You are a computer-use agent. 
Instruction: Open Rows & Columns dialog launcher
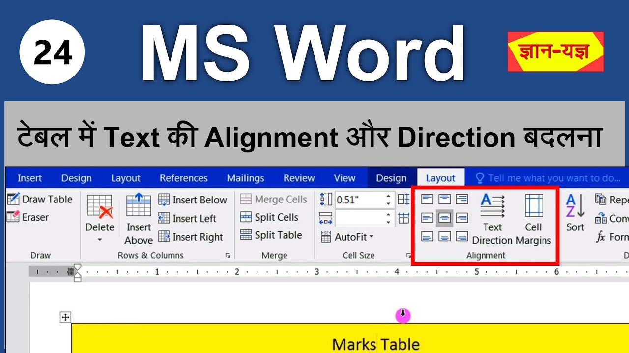228,255
